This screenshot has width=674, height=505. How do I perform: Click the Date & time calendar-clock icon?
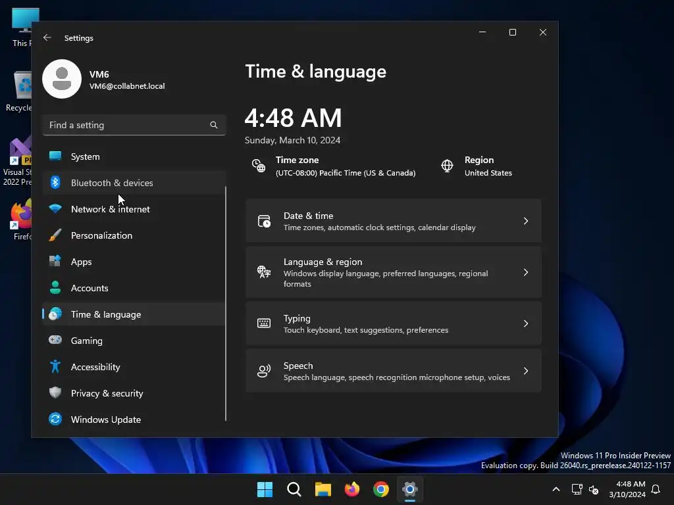point(264,221)
